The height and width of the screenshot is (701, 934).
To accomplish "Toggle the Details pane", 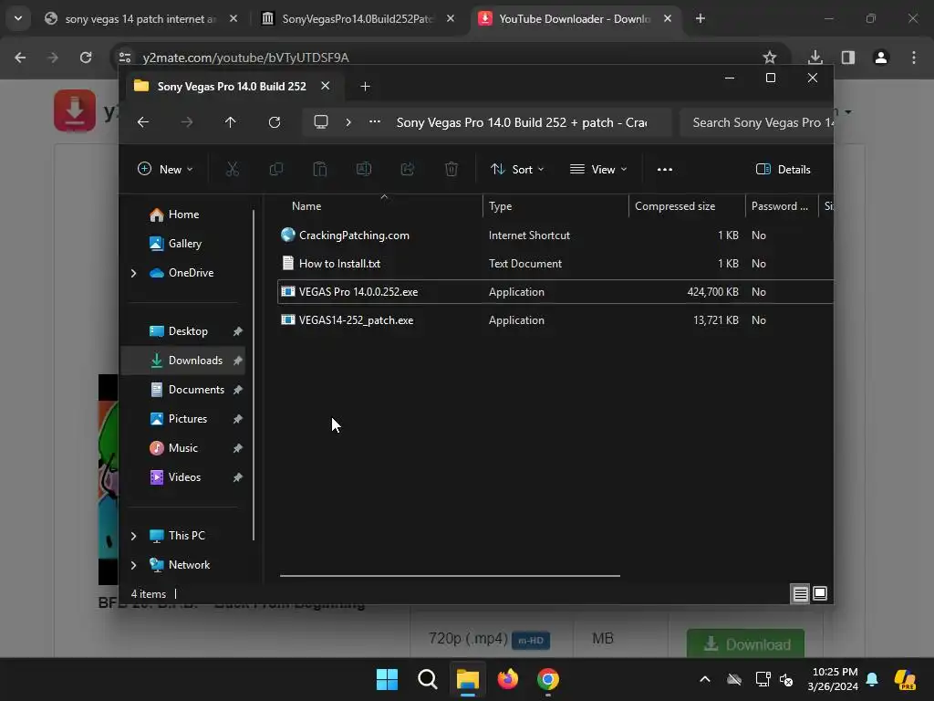I will point(784,169).
